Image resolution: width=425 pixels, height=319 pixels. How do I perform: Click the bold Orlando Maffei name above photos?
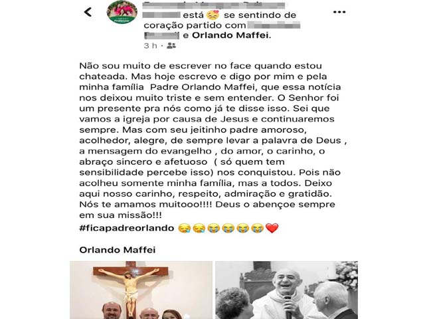[x=118, y=250]
